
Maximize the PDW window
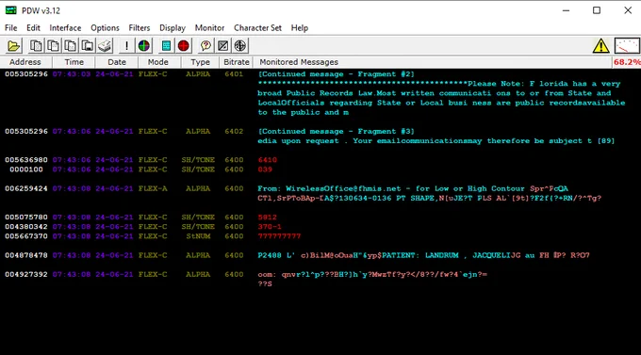click(597, 10)
